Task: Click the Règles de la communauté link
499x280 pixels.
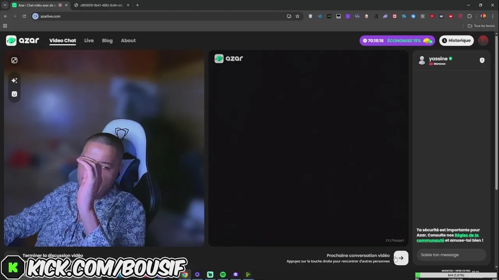Action: click(x=448, y=238)
